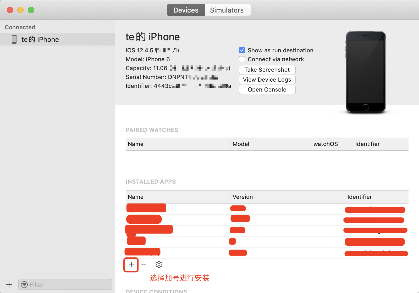
Task: Close the window with red button
Action: click(x=10, y=10)
